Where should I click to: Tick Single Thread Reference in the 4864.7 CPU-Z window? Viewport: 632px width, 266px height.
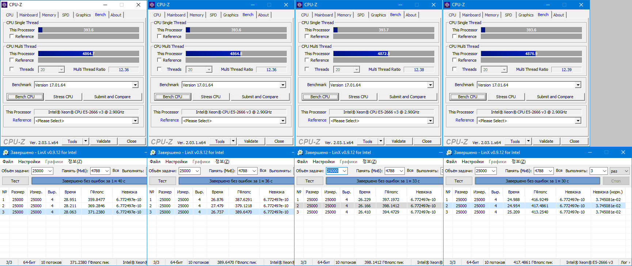point(12,36)
